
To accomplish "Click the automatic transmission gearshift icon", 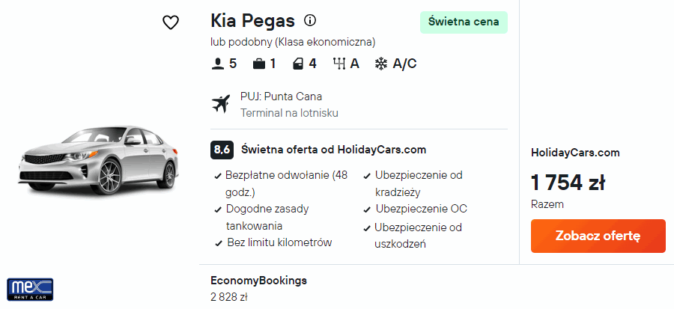I will 338,64.
